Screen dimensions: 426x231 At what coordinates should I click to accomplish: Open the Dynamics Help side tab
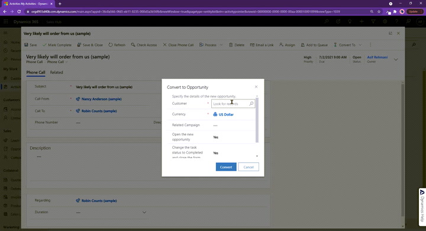click(422, 207)
